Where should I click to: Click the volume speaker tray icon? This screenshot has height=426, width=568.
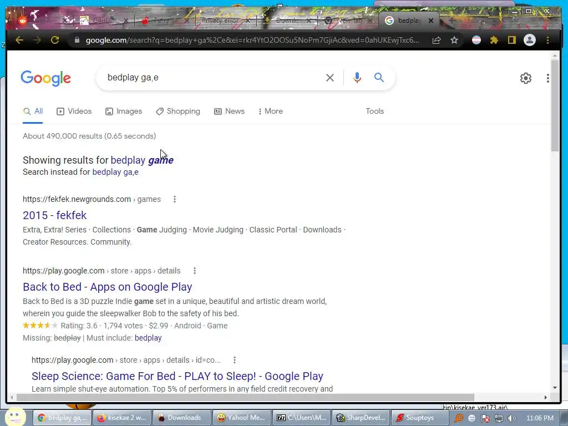coord(511,418)
